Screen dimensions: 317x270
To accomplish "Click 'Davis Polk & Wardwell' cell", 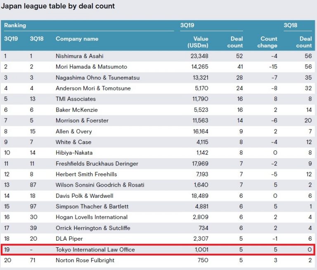I will click(85, 196).
